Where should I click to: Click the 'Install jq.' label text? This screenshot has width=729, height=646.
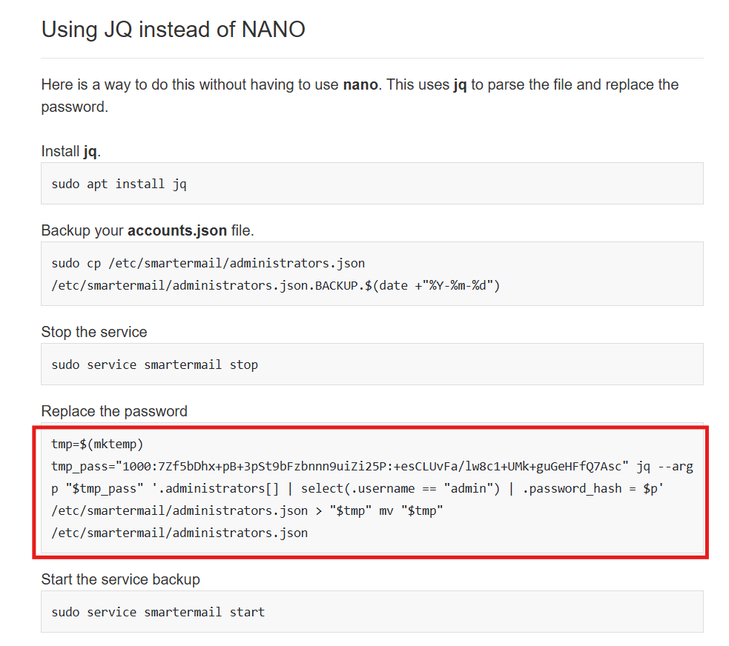[x=70, y=151]
